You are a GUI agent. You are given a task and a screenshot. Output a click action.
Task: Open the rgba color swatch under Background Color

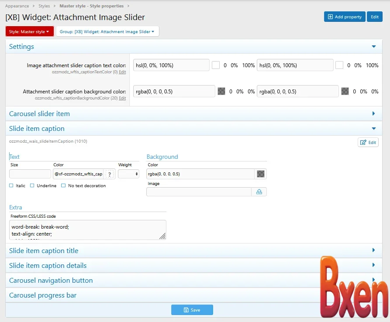point(260,174)
